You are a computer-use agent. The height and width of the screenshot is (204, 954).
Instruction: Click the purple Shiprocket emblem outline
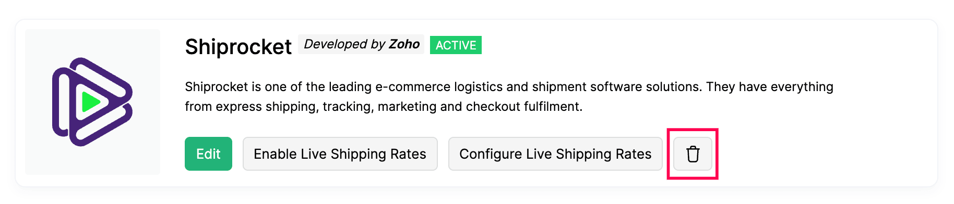point(92,102)
